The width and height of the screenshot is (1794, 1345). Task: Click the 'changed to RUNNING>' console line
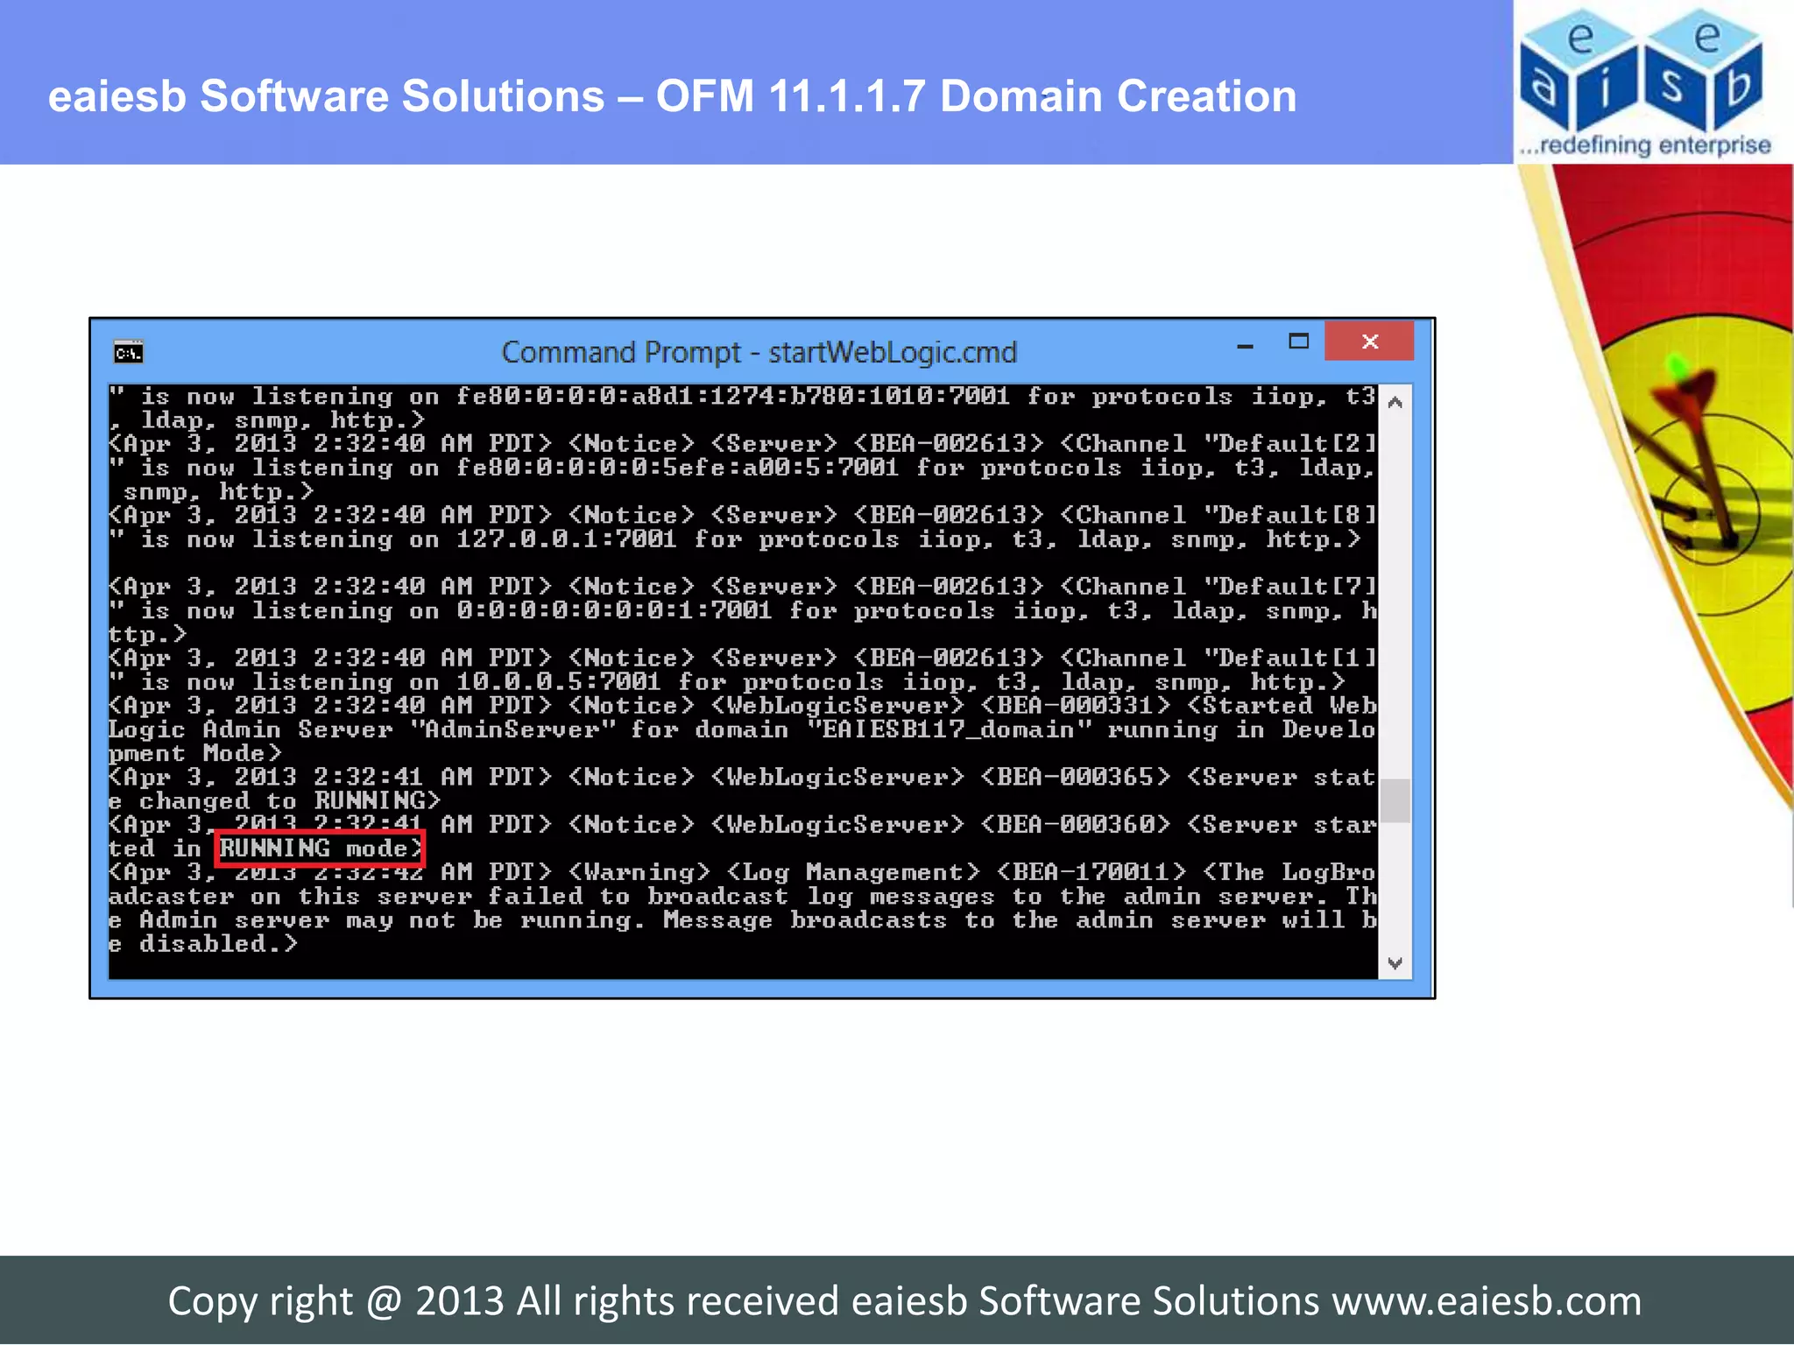point(289,800)
